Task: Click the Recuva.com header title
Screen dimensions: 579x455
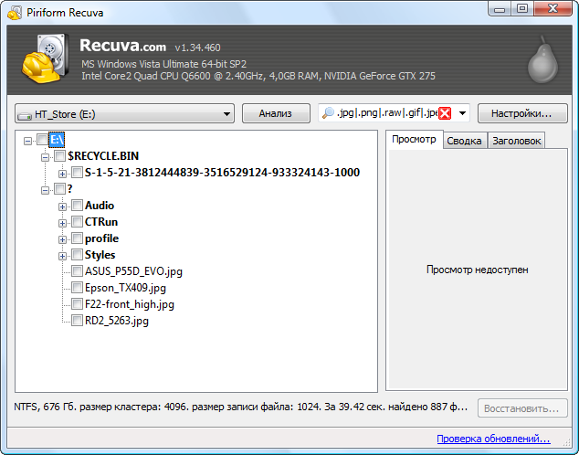Action: (123, 46)
